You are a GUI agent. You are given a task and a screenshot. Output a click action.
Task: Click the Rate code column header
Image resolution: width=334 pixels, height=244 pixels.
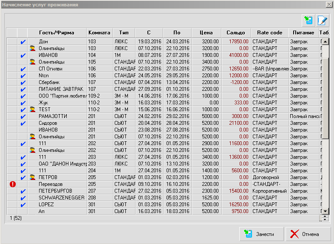click(269, 33)
